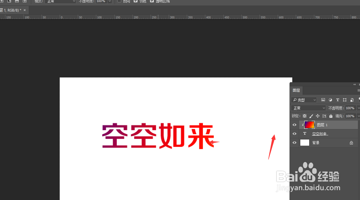Hide the 背景 layer visibility
The image size is (360, 200).
294,142
